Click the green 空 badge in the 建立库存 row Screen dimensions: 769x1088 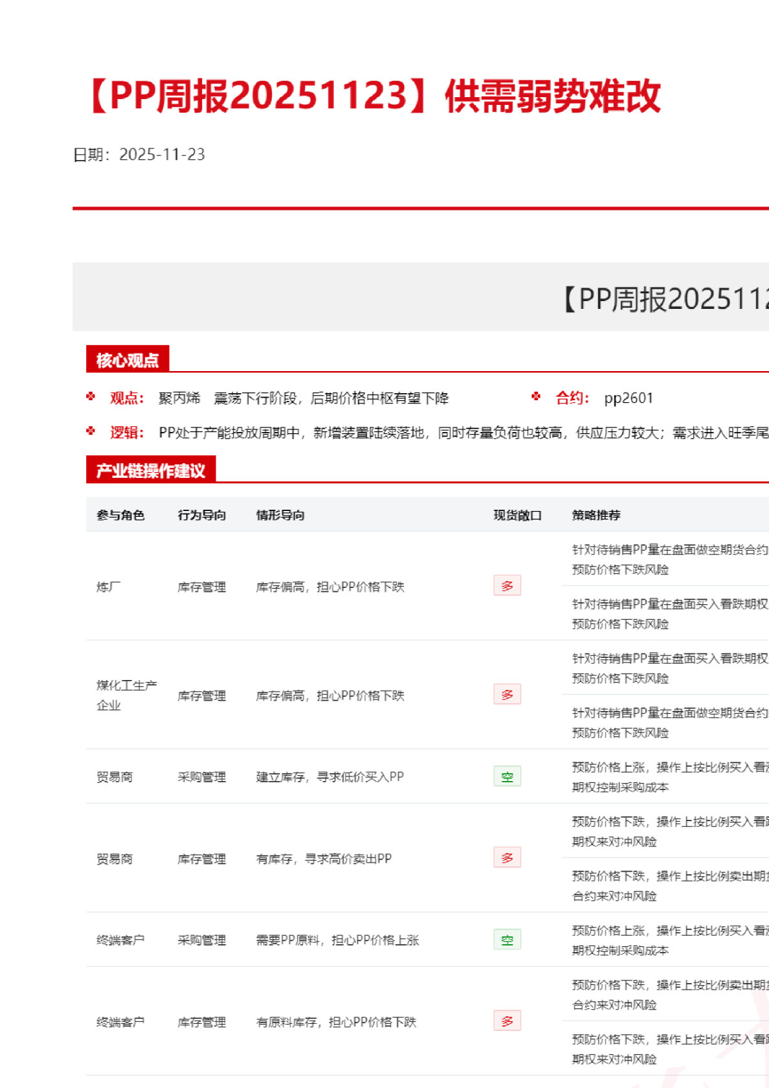[507, 776]
